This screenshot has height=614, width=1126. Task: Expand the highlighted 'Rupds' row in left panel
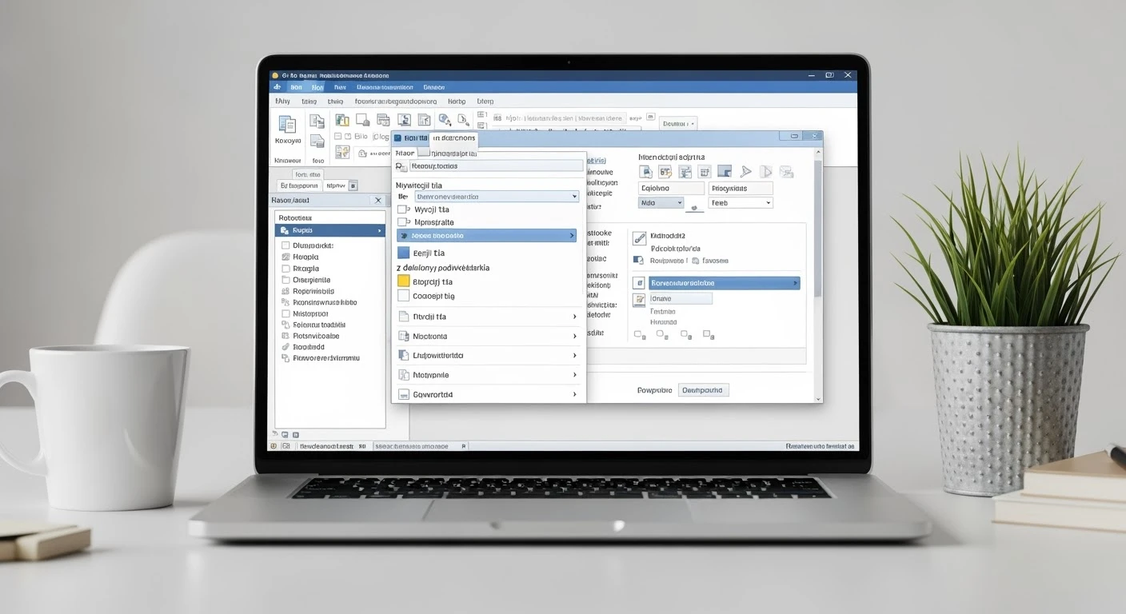(379, 230)
